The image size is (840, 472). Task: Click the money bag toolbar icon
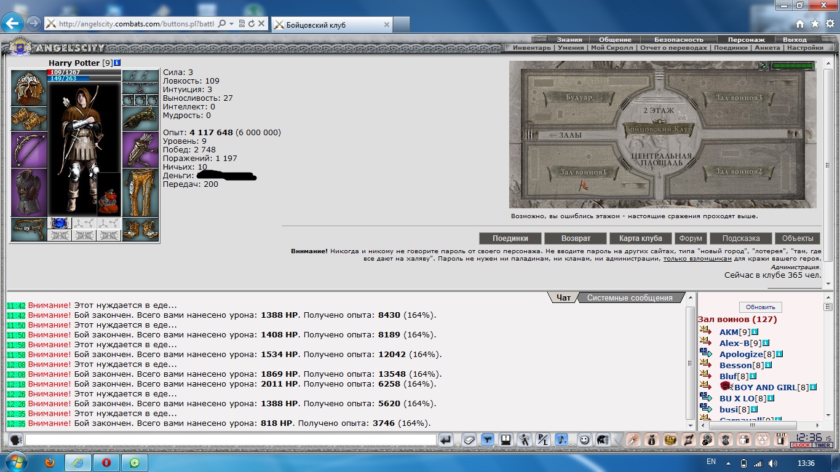click(x=652, y=439)
